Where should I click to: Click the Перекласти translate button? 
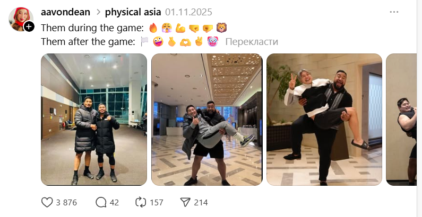pyautogui.click(x=252, y=42)
